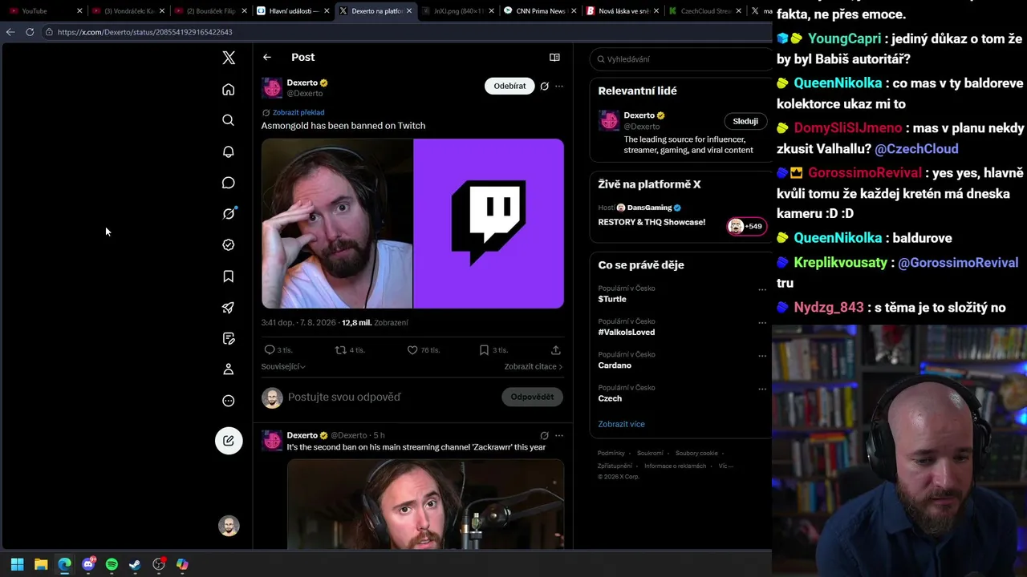1027x577 pixels.
Task: Switch to the CzechCloud Stream tab
Action: [704, 11]
